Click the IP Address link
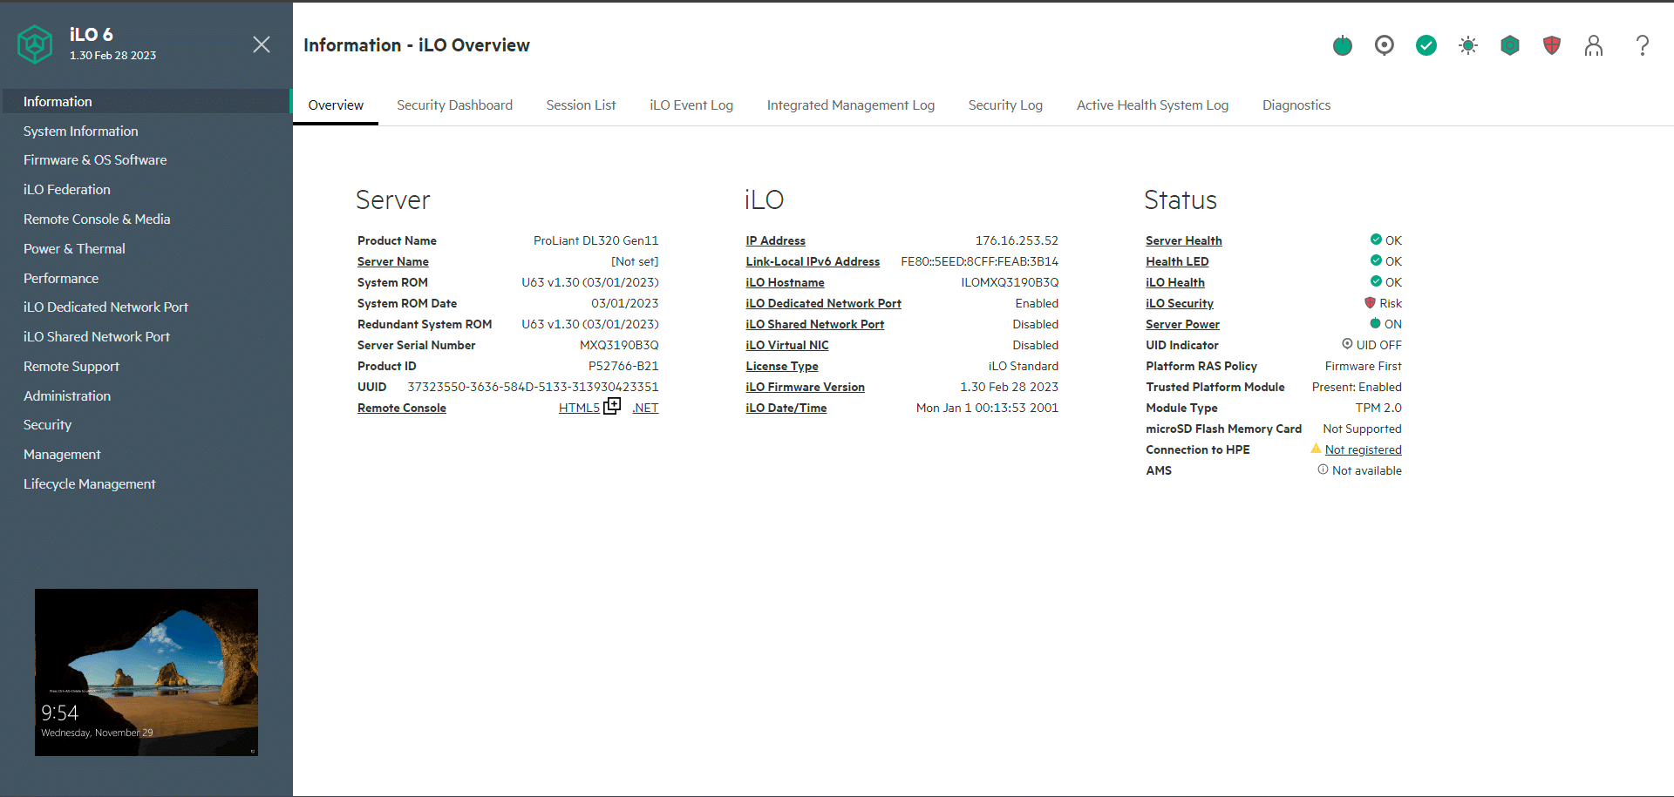This screenshot has width=1674, height=797. 775,240
